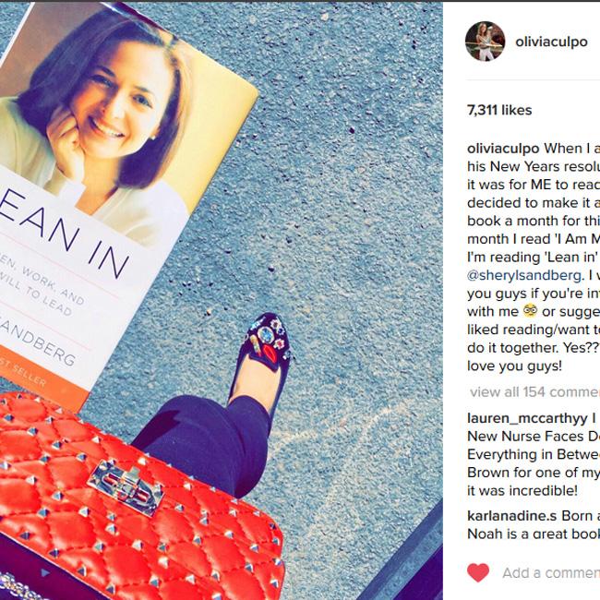Click the silver clasp on the red bag

tap(126, 486)
